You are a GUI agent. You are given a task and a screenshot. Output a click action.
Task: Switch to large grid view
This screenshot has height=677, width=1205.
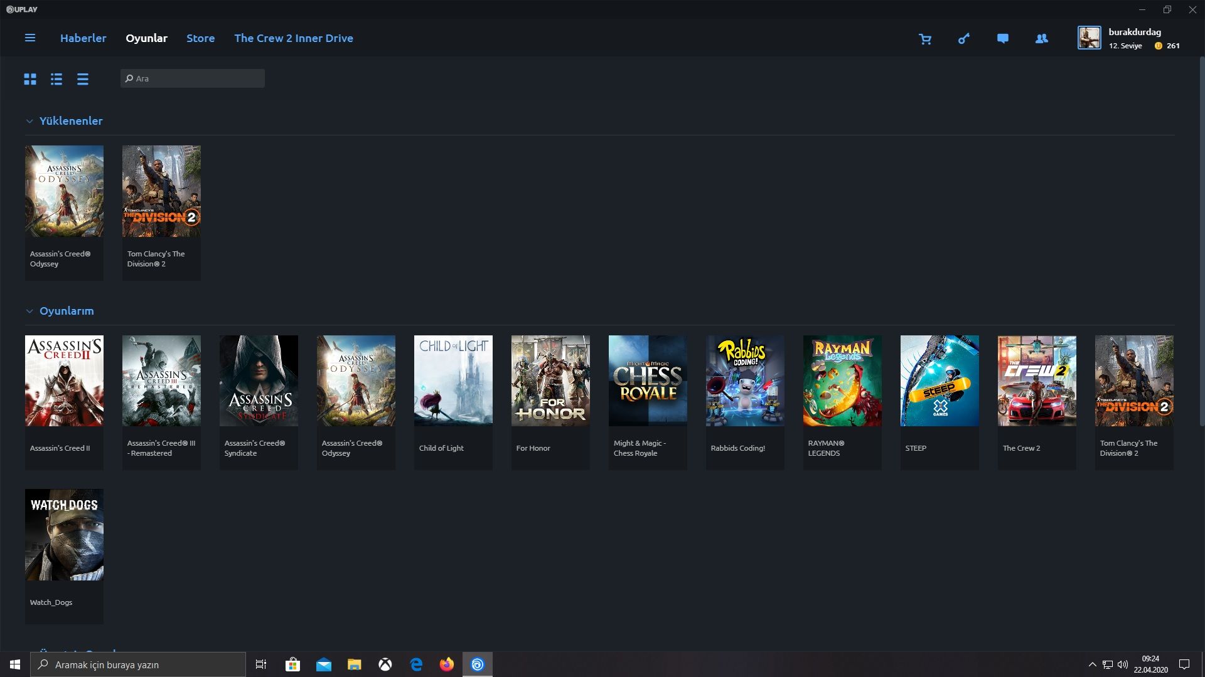tap(30, 79)
